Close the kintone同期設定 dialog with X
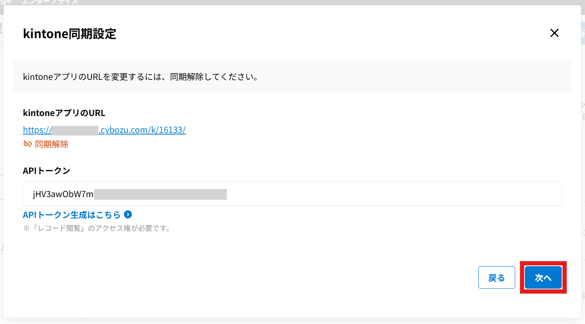The height and width of the screenshot is (324, 585). [554, 33]
